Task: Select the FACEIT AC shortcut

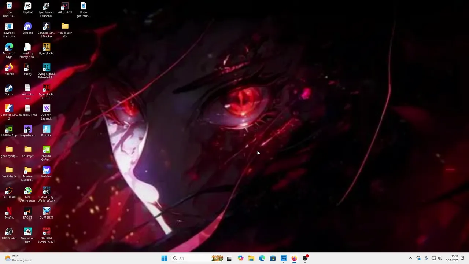Action: 9,193
